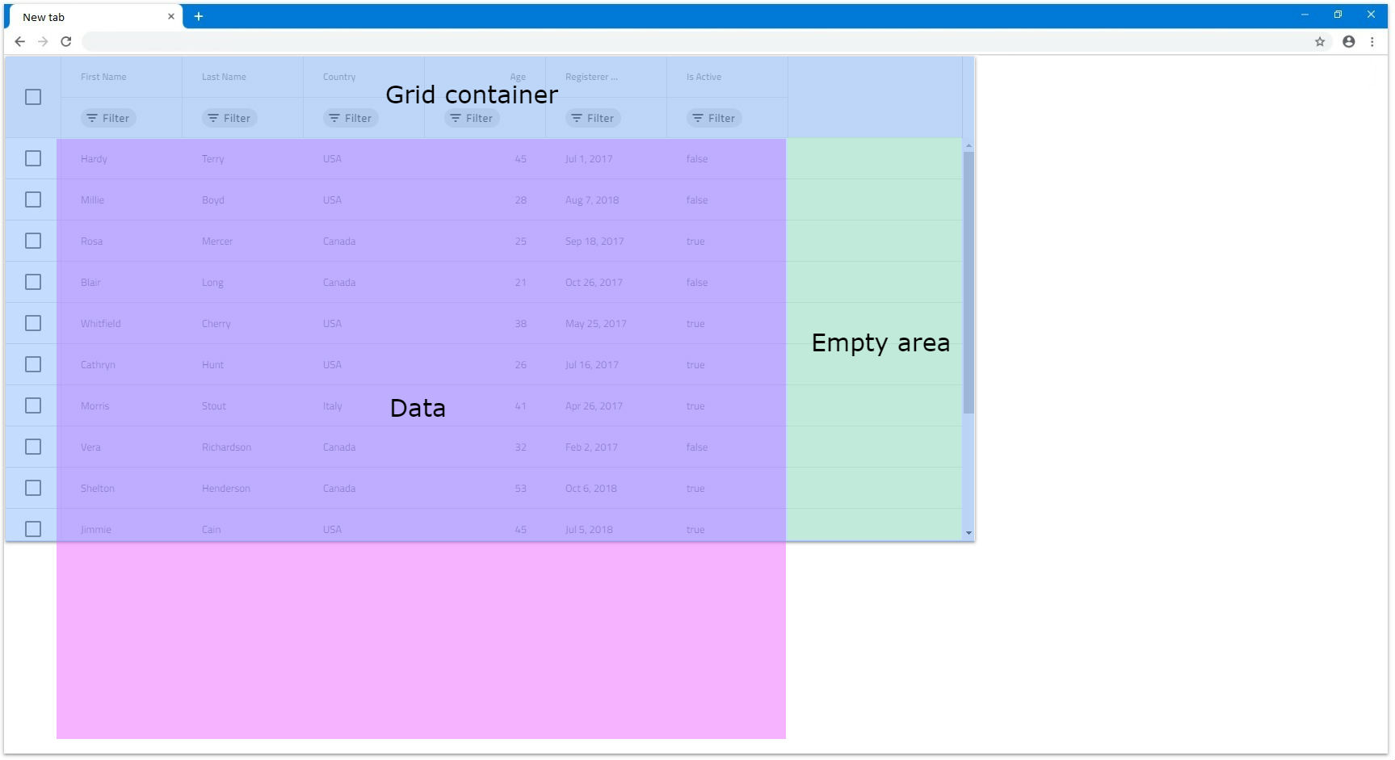Bookmark page with the star icon
The height and width of the screenshot is (760, 1395).
[1320, 42]
